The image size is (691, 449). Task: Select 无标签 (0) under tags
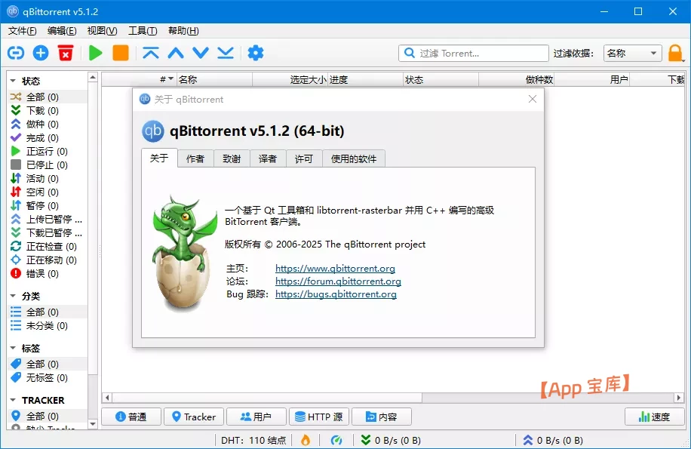(x=48, y=377)
